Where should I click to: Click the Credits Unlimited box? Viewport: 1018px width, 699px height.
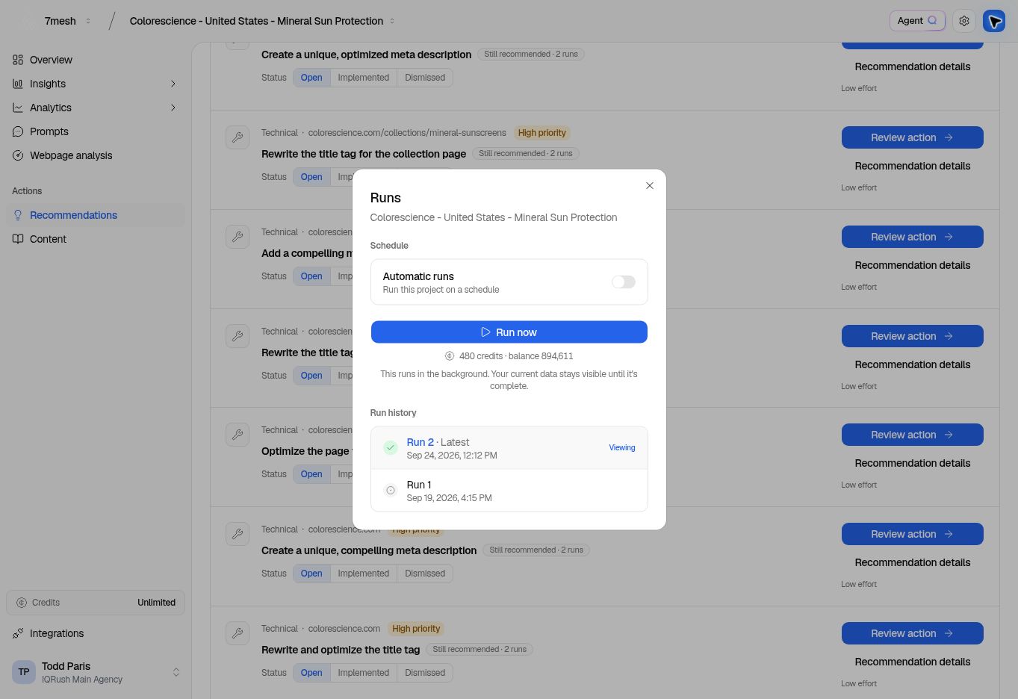point(96,603)
